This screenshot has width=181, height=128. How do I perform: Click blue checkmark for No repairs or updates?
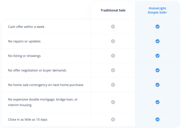[157, 41]
